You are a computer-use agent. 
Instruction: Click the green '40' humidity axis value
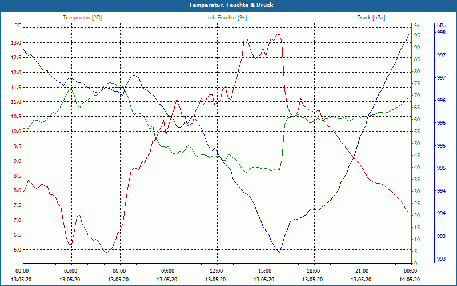(417, 168)
